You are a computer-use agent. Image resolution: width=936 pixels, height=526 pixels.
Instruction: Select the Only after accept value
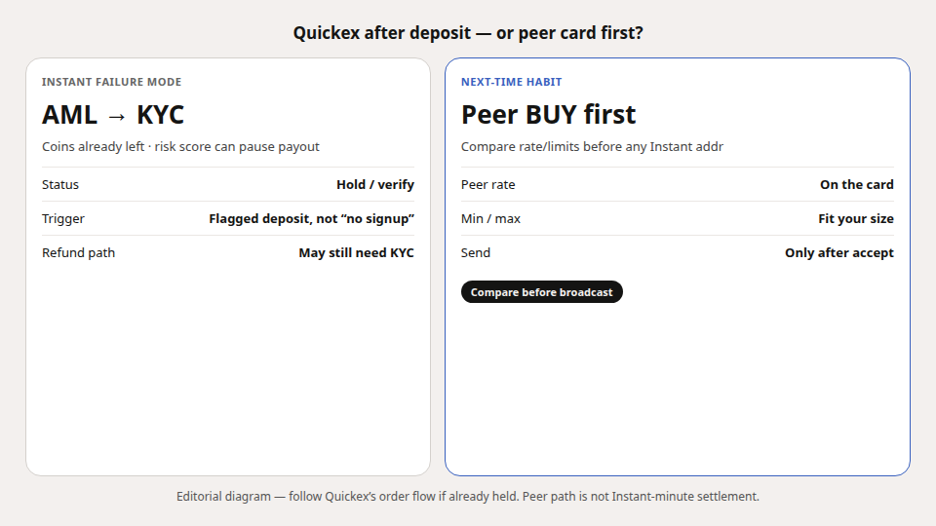point(839,253)
